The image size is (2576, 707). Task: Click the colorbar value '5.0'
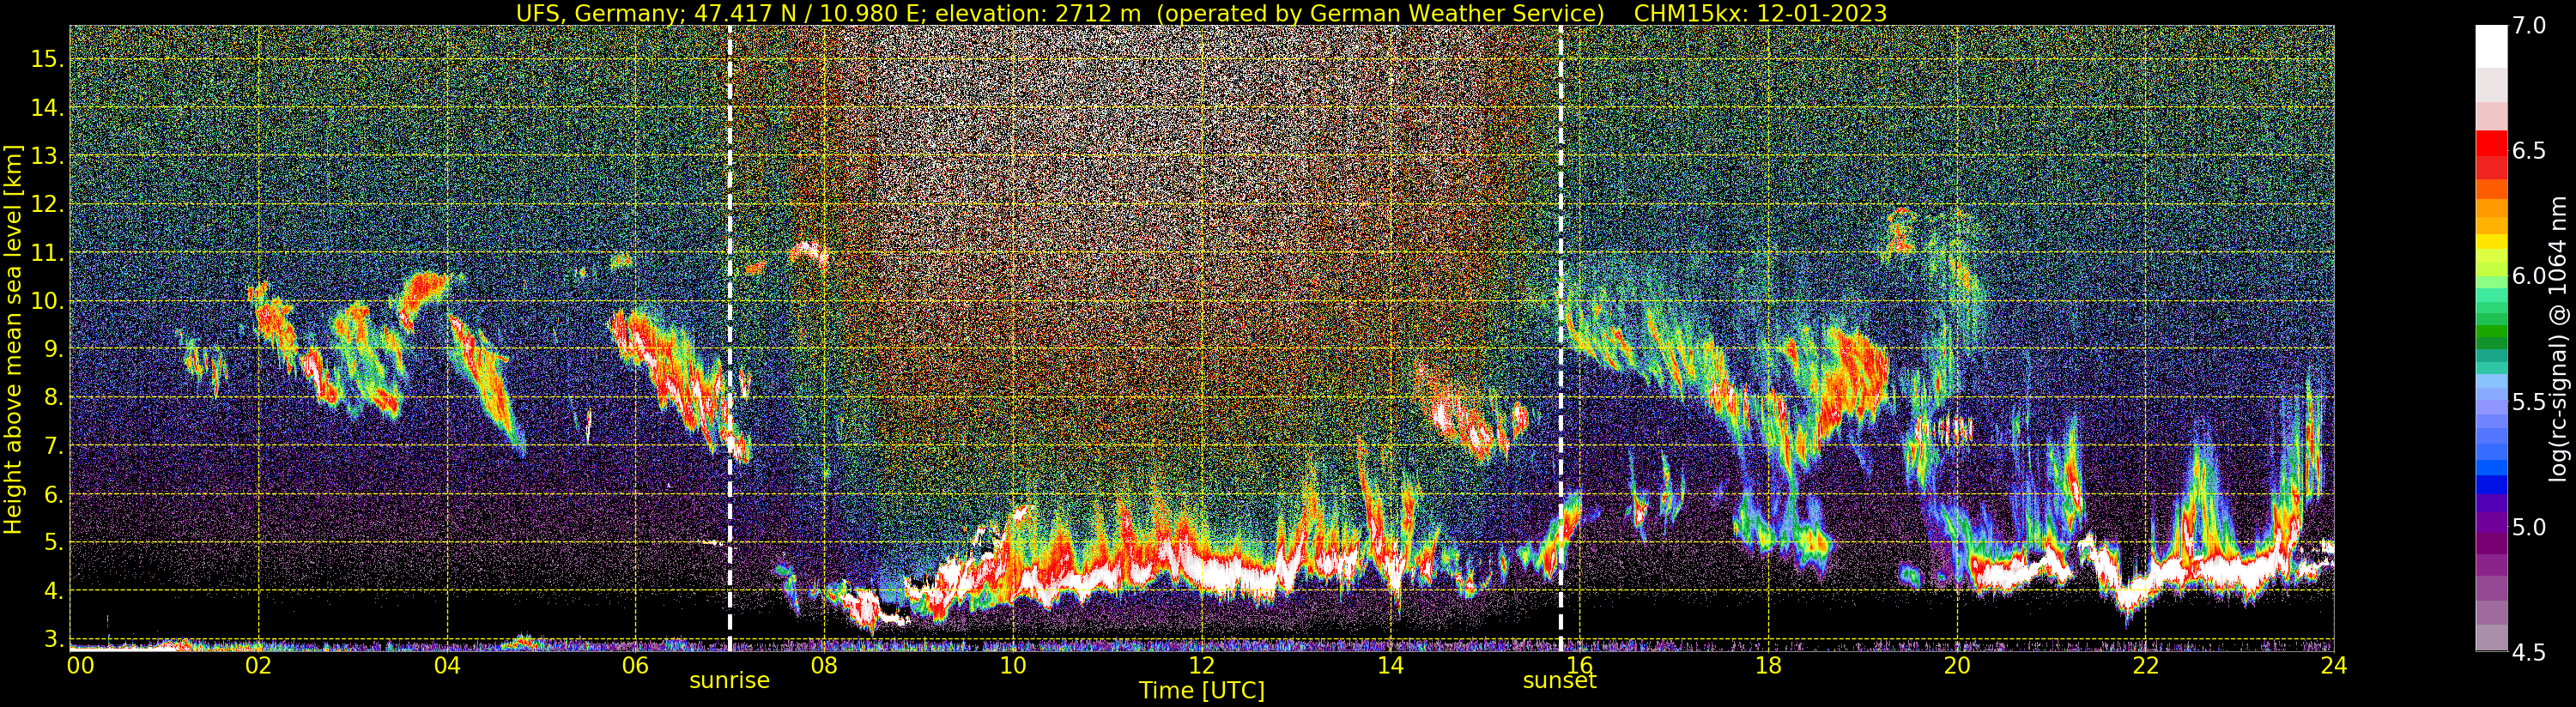click(2528, 527)
